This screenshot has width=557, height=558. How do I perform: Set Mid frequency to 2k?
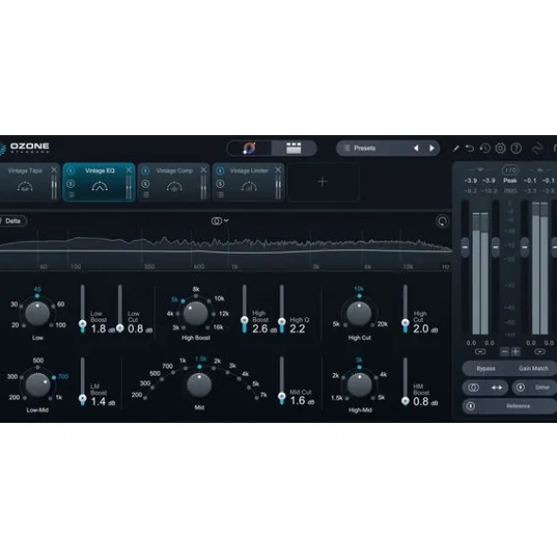pos(216,363)
